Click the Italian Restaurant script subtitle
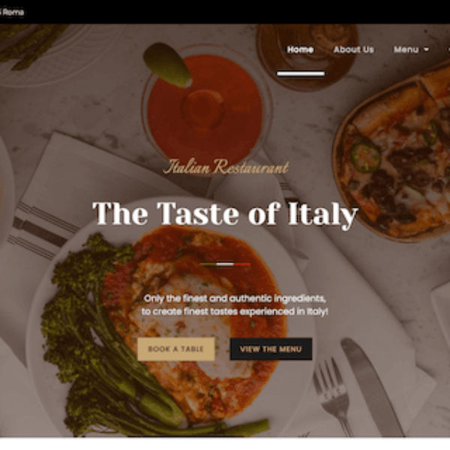450x450 pixels. point(226,166)
